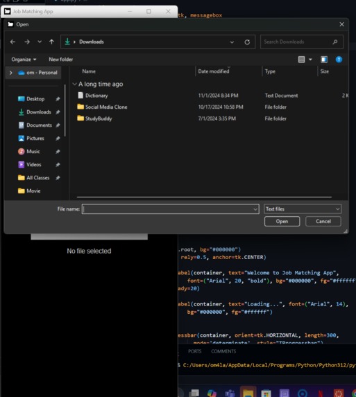This screenshot has width=356, height=397.
Task: Open the Organize menu
Action: [24, 60]
